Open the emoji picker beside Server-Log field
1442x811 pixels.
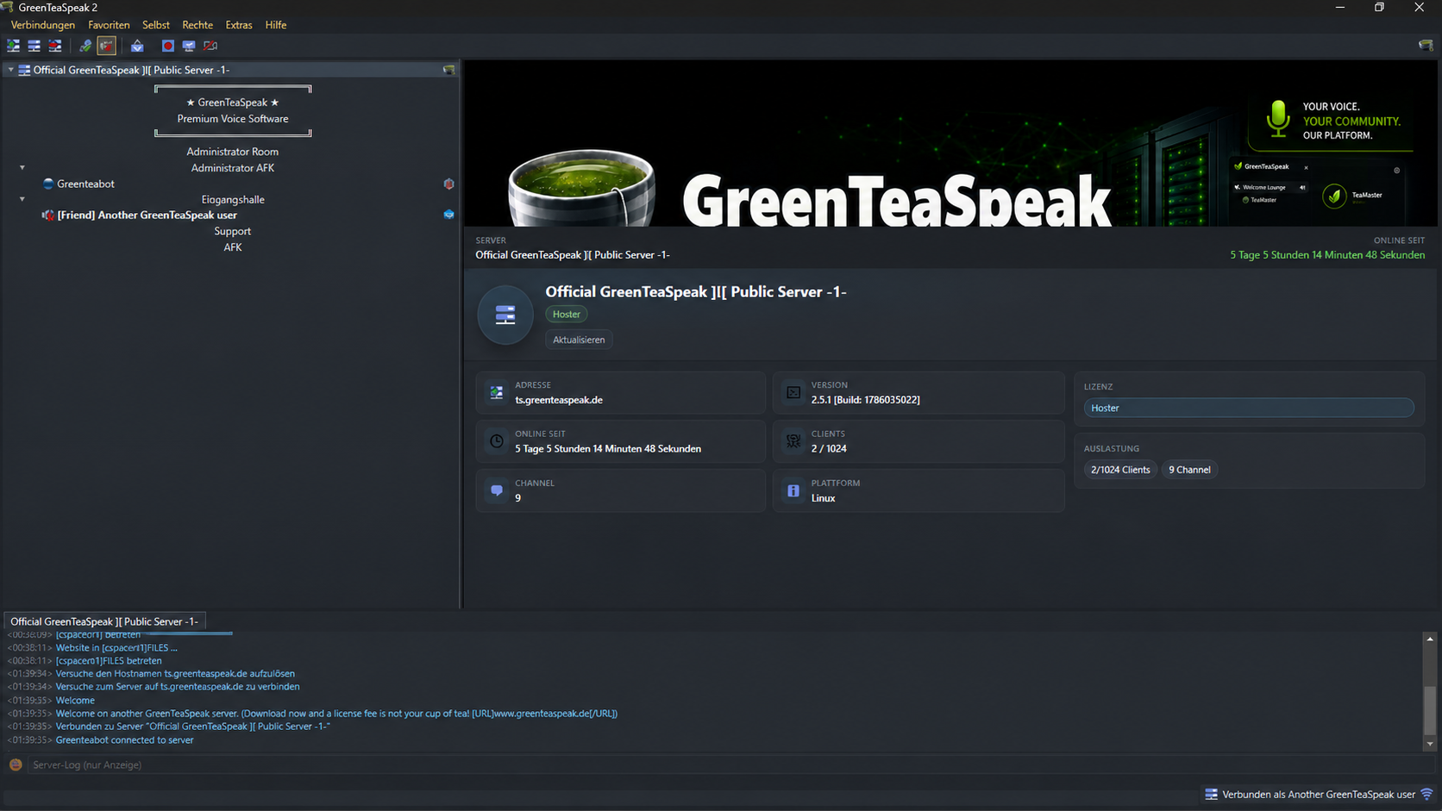(16, 765)
